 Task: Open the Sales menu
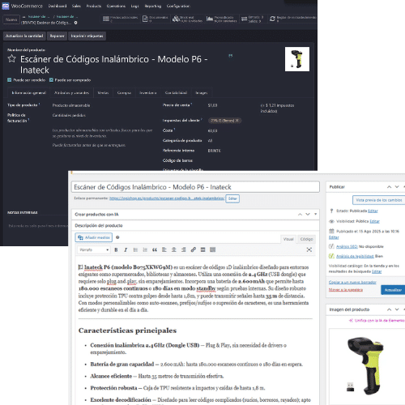point(76,6)
